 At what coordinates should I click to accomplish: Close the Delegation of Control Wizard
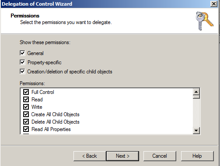point(214,4)
